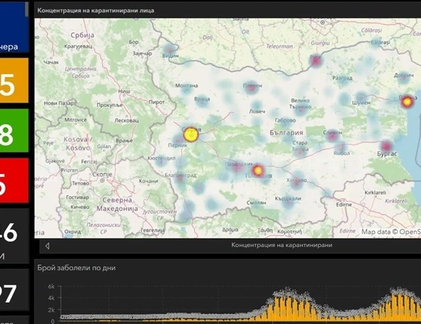421x324 pixels.
Task: Click the Ловеч city label
Action: [257, 111]
